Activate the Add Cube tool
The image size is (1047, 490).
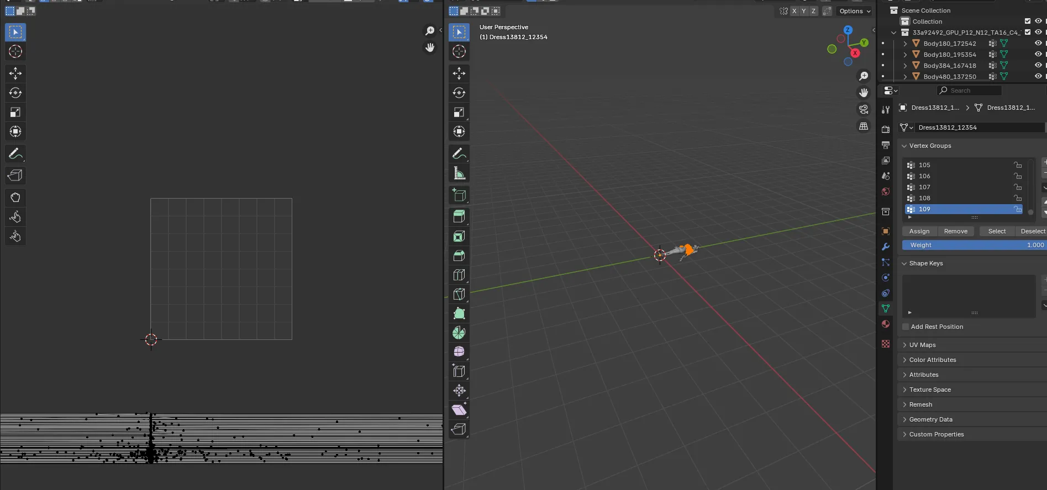pyautogui.click(x=459, y=195)
